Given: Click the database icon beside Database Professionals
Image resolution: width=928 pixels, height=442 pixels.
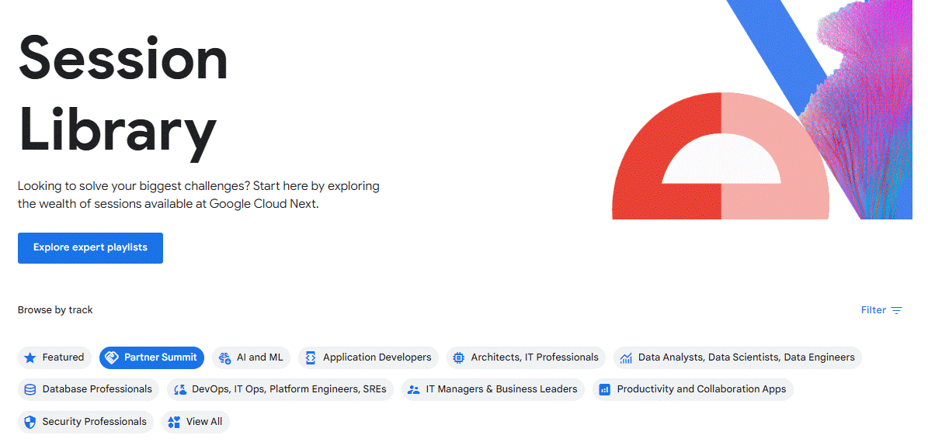Looking at the screenshot, I should (x=30, y=389).
